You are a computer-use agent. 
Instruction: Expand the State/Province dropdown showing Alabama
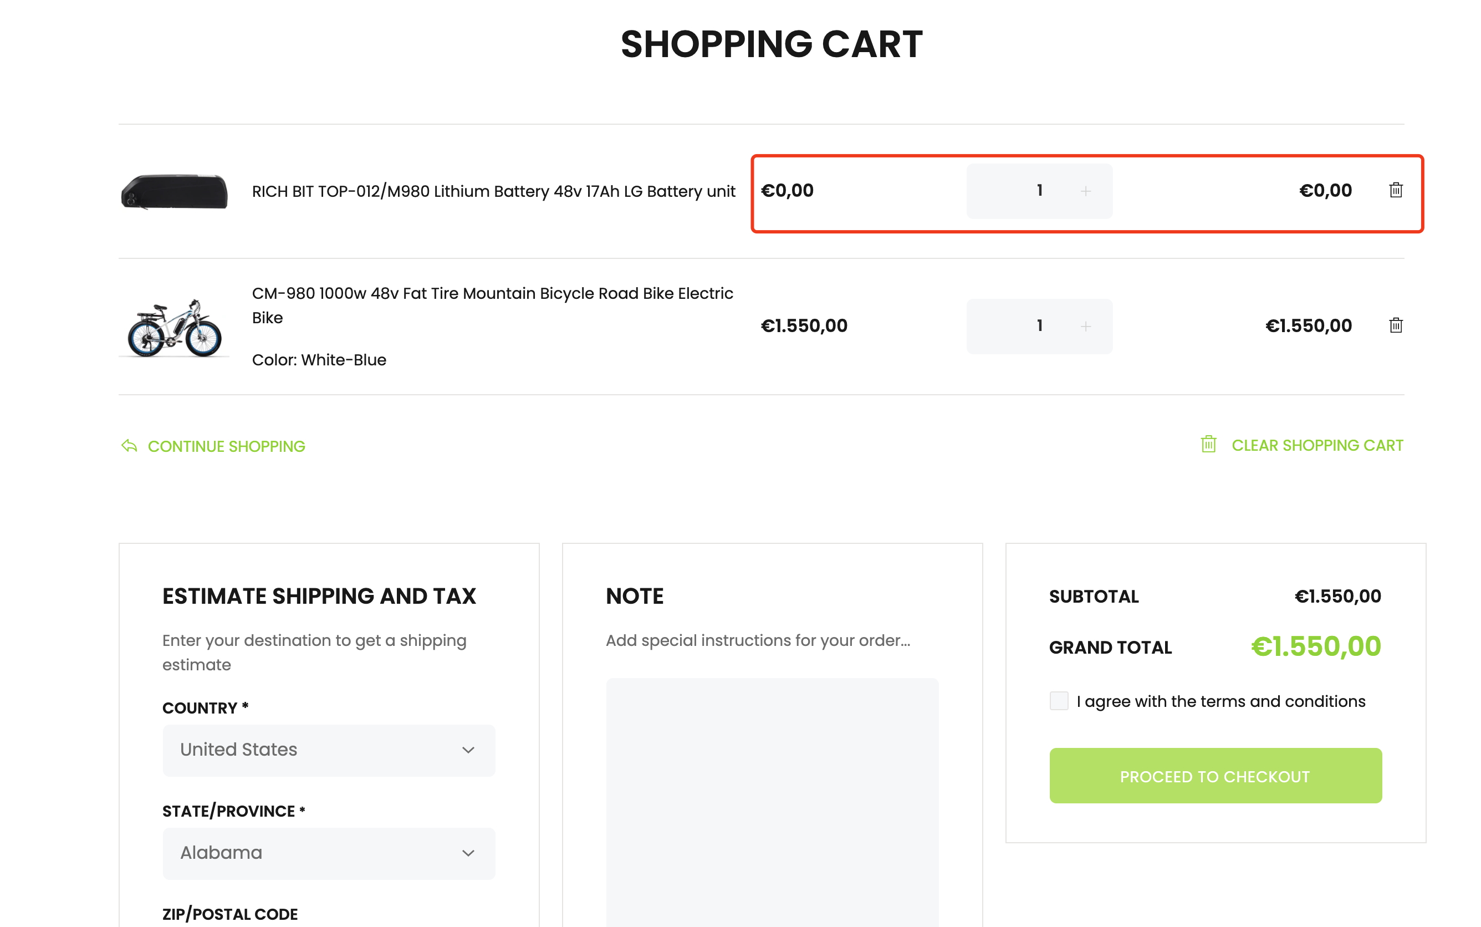point(329,853)
